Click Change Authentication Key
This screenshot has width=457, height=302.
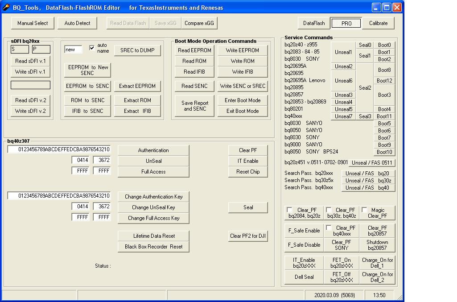coord(153,196)
